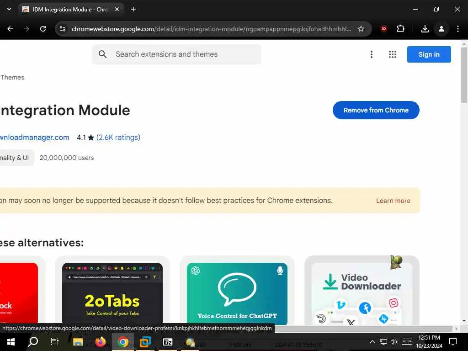The image size is (468, 351).
Task: Open the network status tray icon
Action: (383, 342)
